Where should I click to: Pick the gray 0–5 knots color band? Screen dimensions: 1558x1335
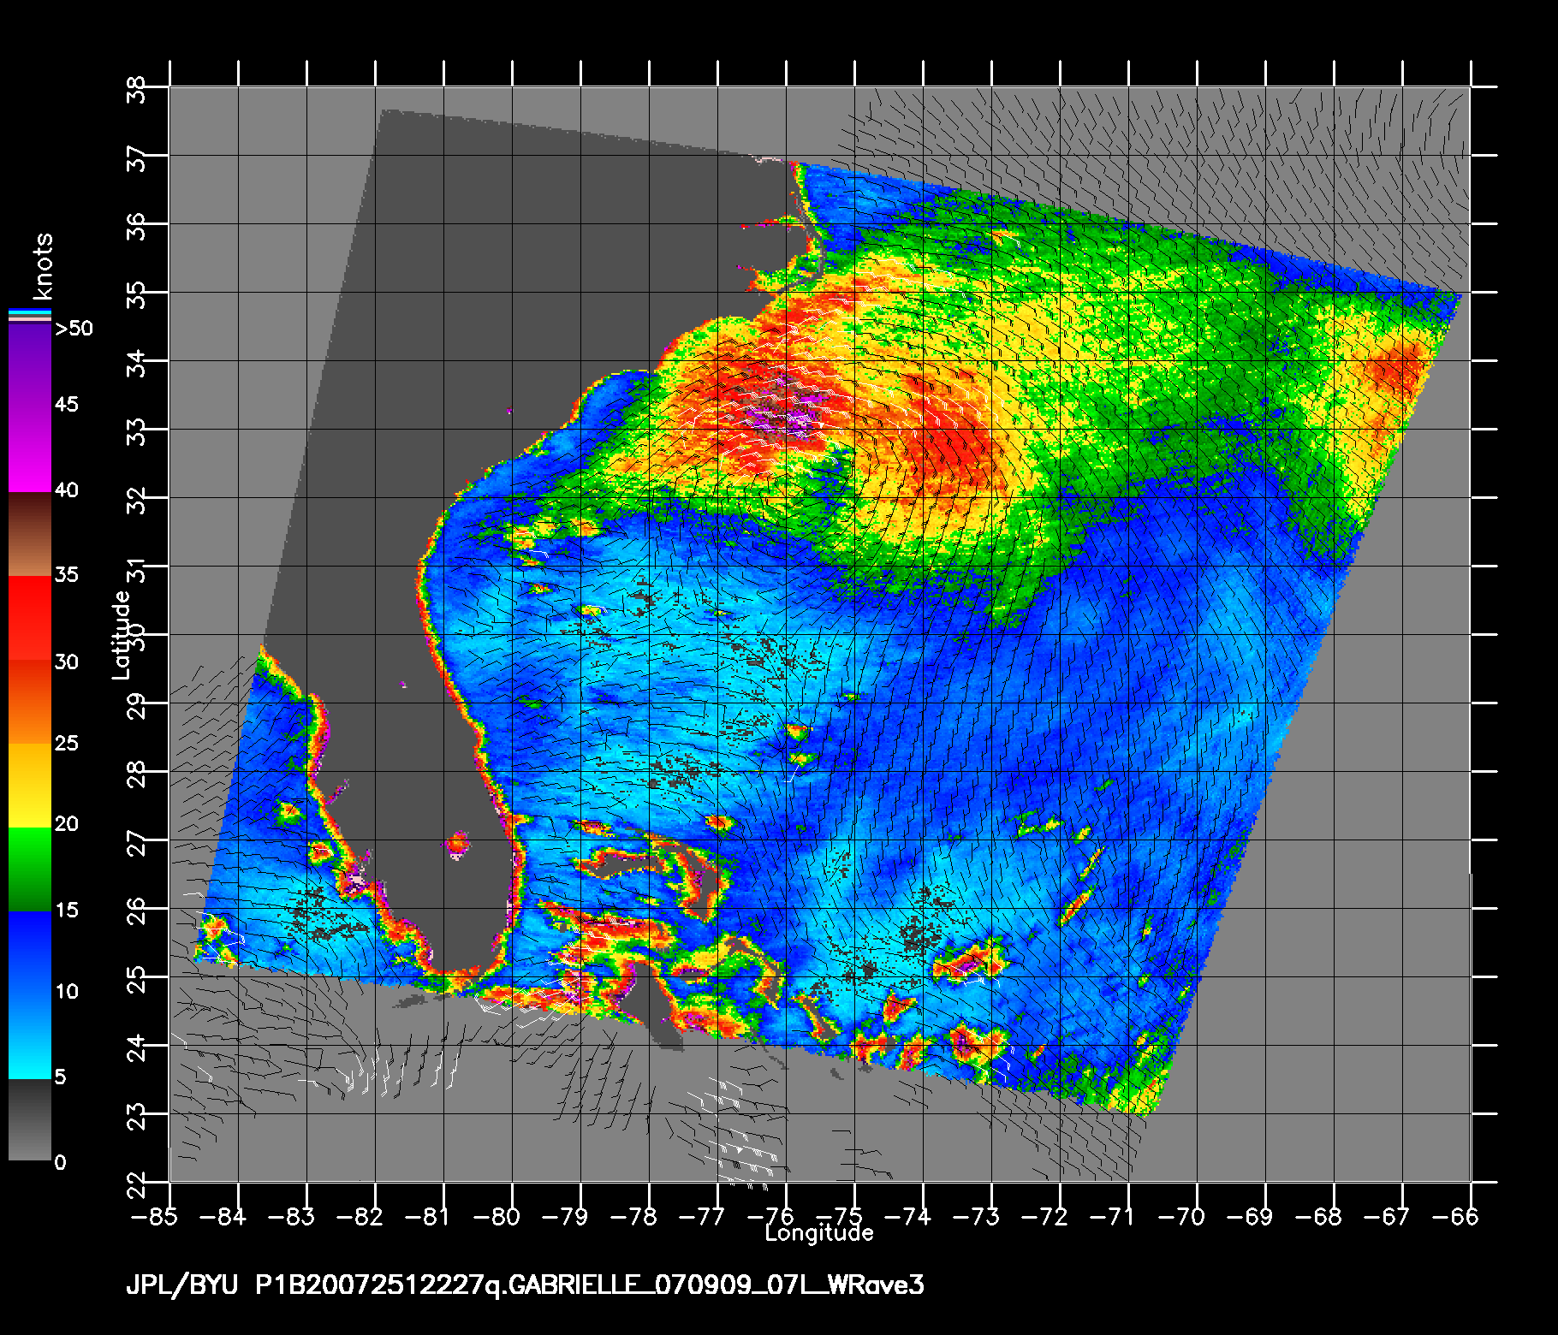pos(30,1119)
